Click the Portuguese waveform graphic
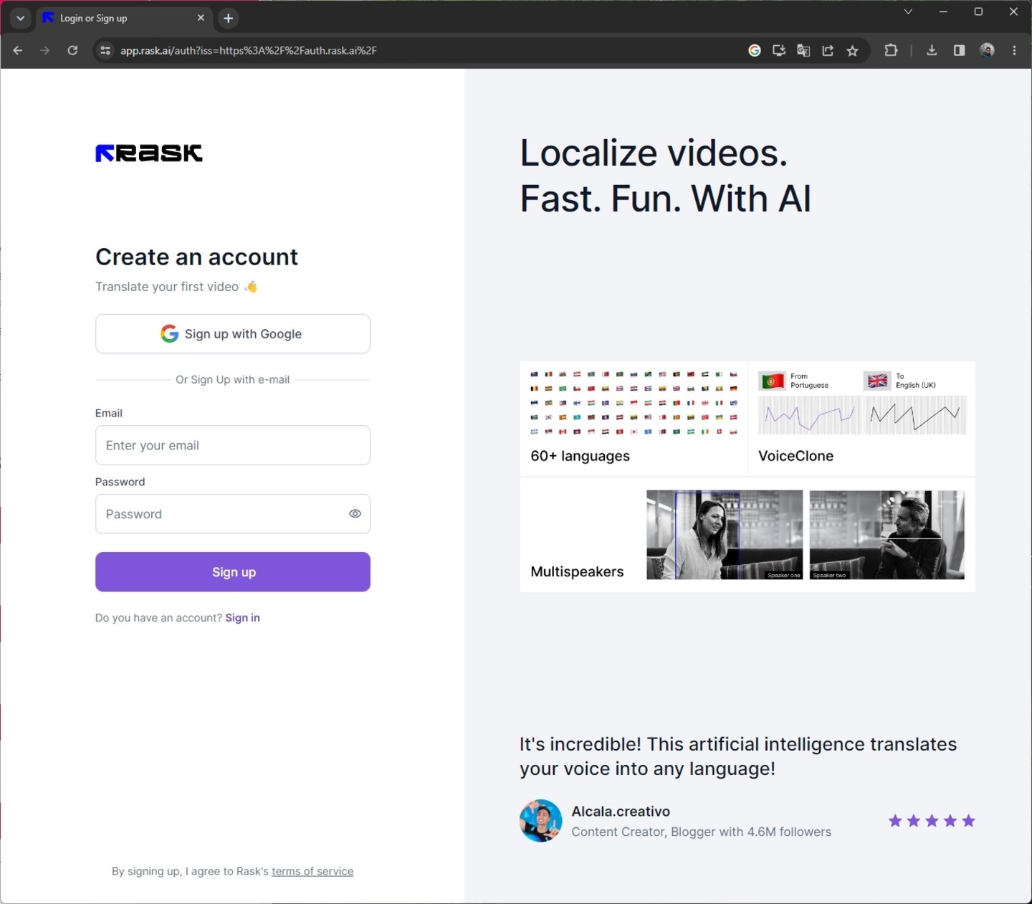The image size is (1032, 904). click(810, 415)
